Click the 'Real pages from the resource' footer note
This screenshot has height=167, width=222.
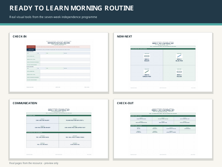pos(34,163)
